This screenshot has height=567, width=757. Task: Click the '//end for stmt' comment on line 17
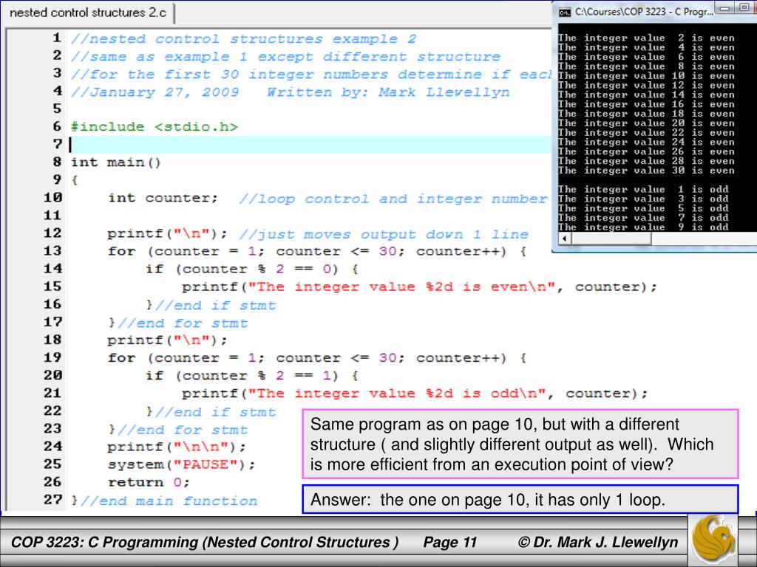click(x=183, y=323)
